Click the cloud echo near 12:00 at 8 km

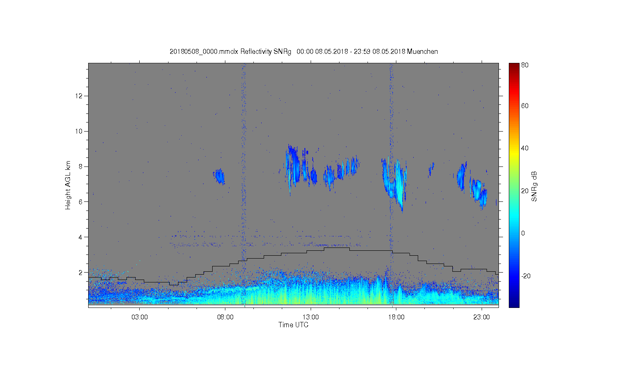click(293, 169)
